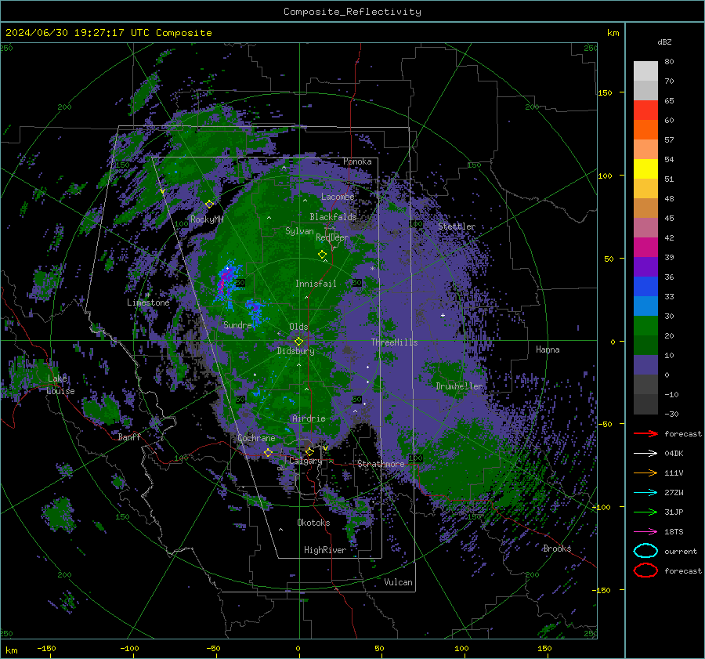Click the yellow diamond marker below RedDeer
The image size is (705, 659).
(323, 255)
